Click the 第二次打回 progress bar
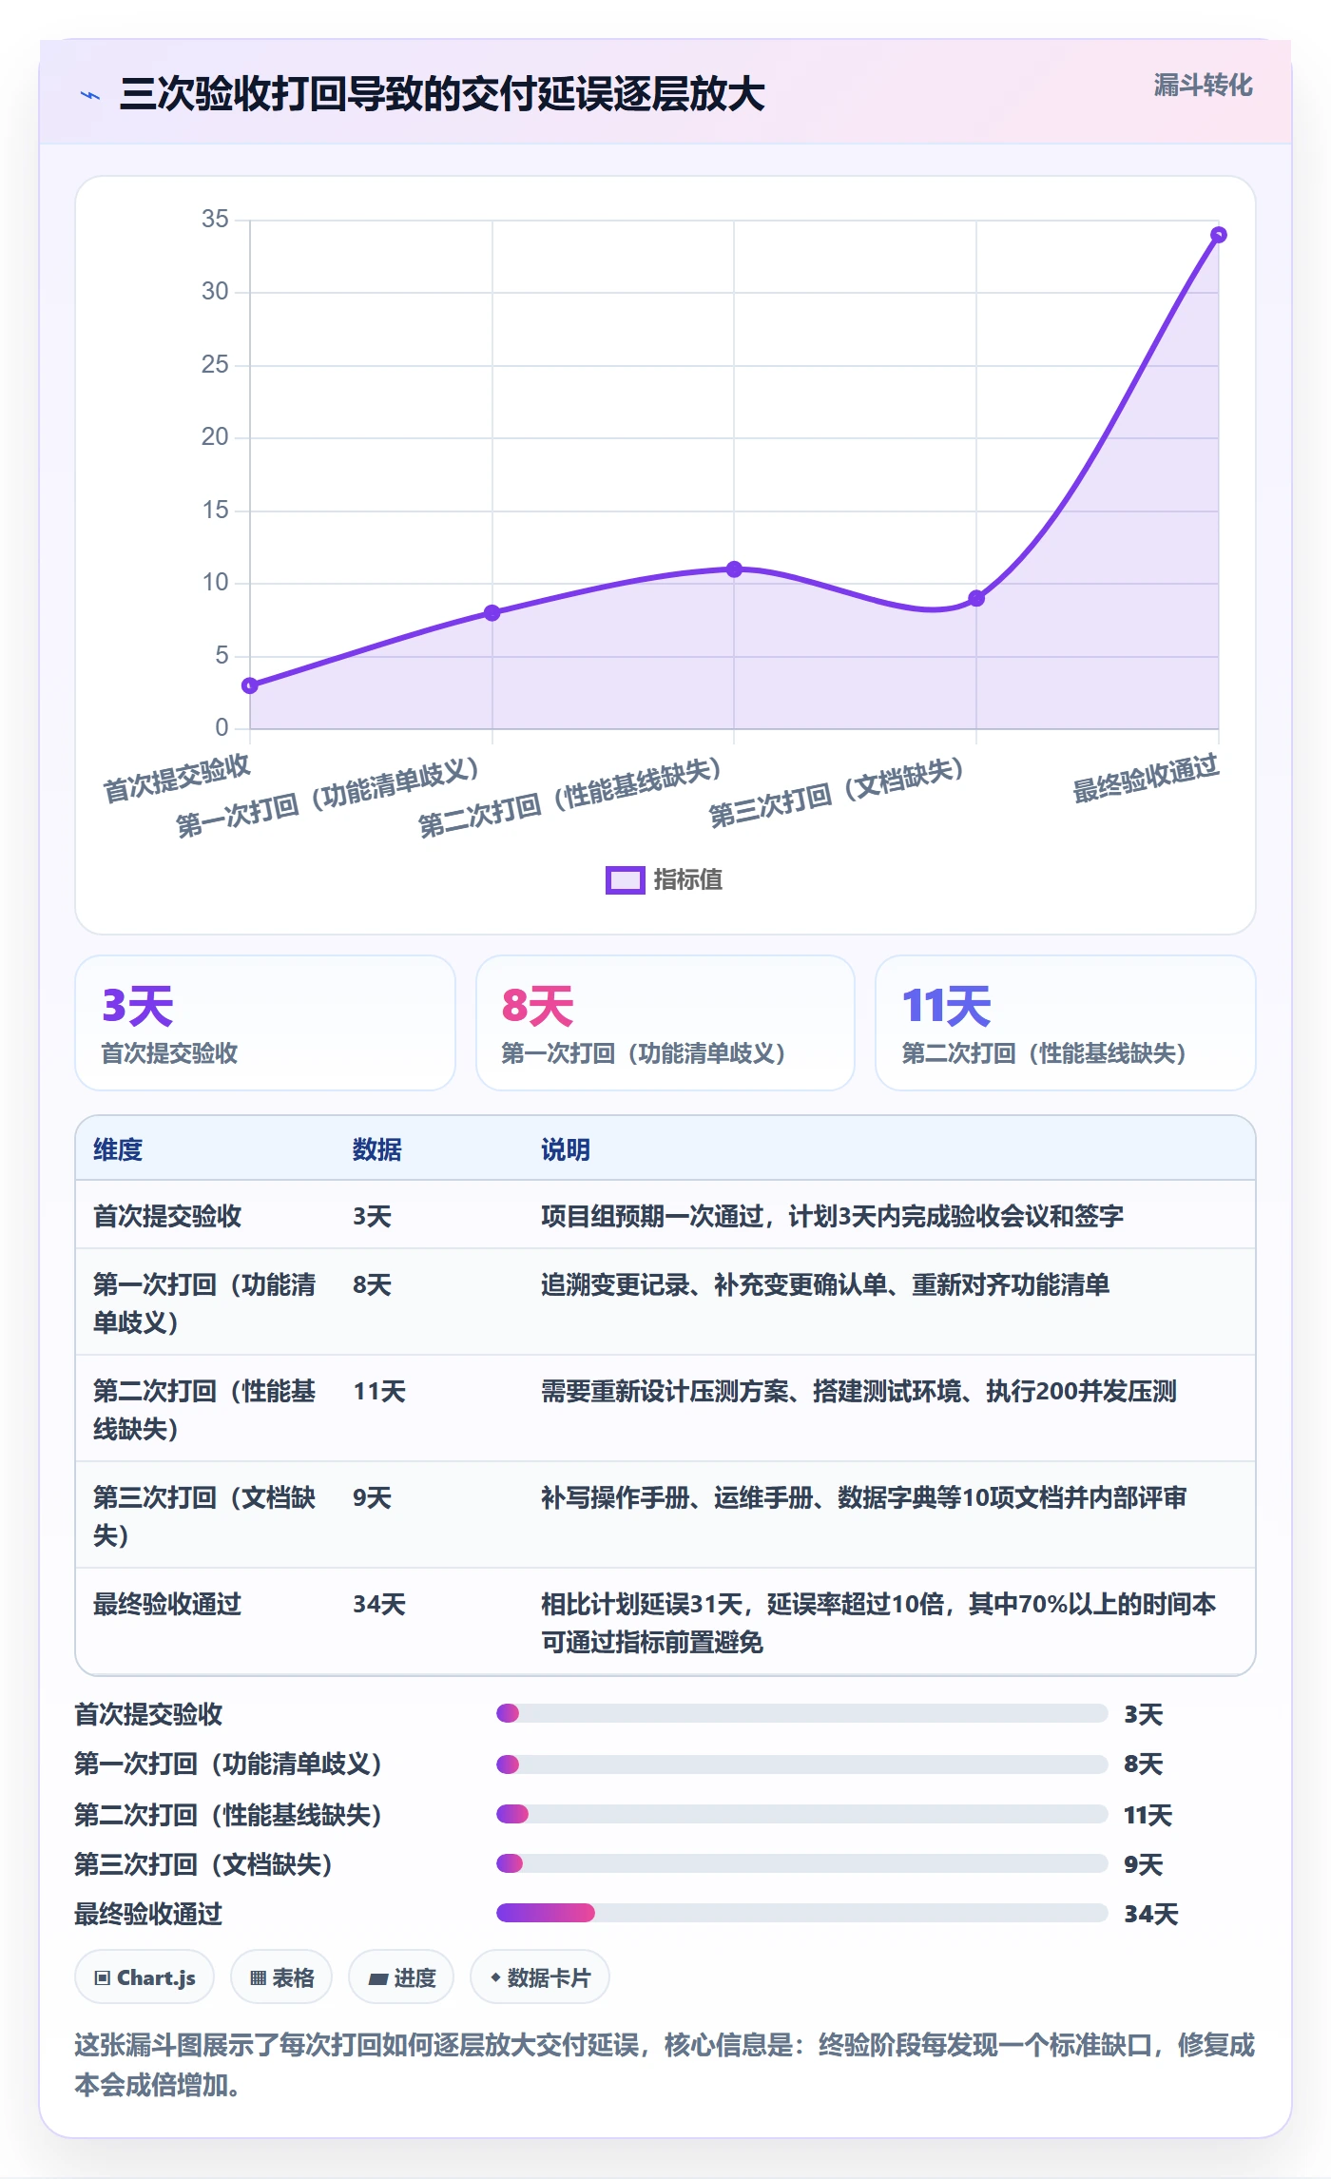Viewport: 1331px width, 2179px height. click(801, 1814)
